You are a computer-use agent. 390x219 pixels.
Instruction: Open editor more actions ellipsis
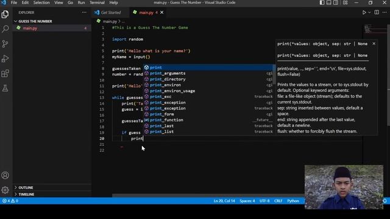pyautogui.click(x=385, y=12)
